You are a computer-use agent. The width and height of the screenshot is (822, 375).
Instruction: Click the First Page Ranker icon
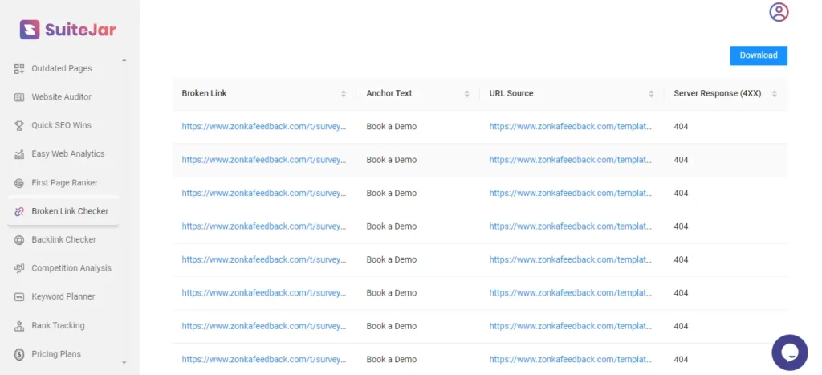tap(19, 183)
